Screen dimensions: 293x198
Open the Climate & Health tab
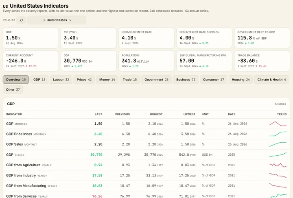(x=272, y=80)
